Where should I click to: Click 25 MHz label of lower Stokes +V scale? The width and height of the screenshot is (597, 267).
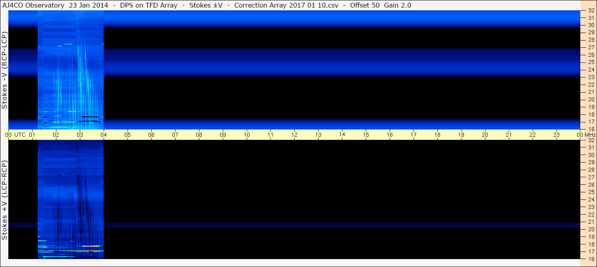pyautogui.click(x=591, y=192)
